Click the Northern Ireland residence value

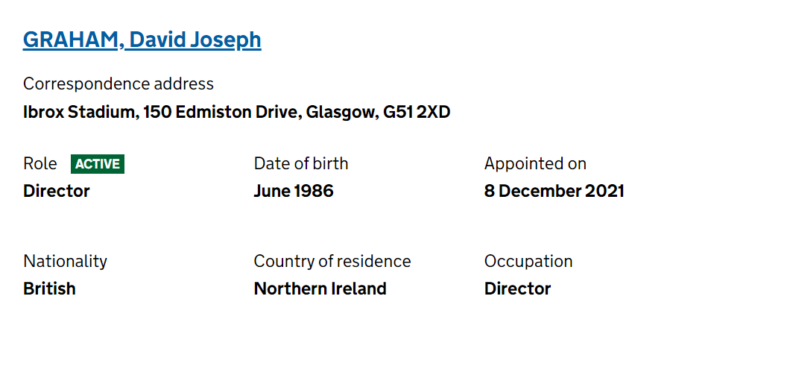320,289
